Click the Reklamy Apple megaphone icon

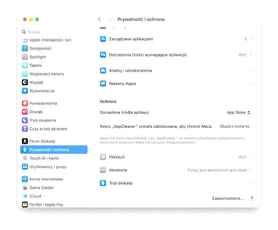pos(103,84)
